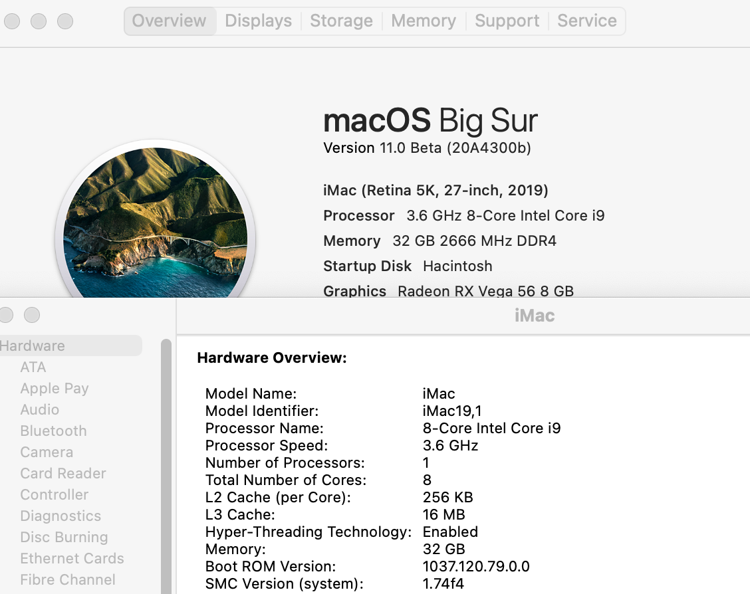This screenshot has height=594, width=750.
Task: Click Boot ROM Version 1037.120.79.0.0
Action: tap(477, 566)
